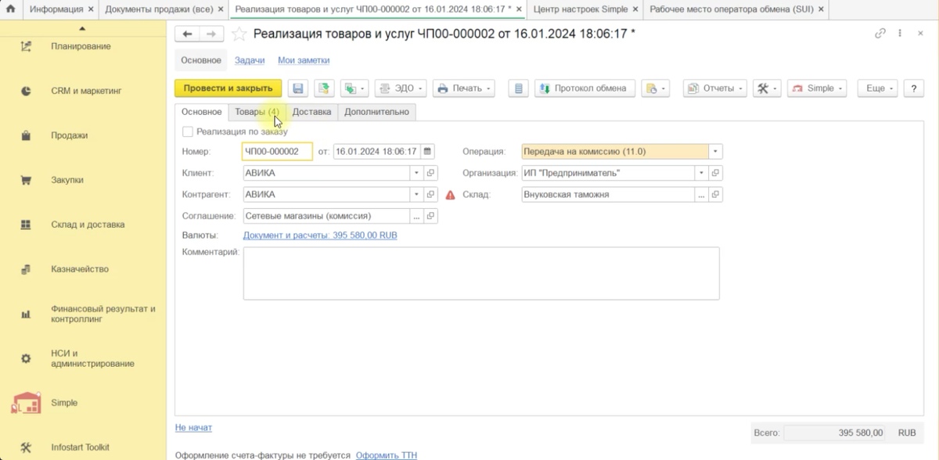Open the Не начат status link

pos(193,427)
